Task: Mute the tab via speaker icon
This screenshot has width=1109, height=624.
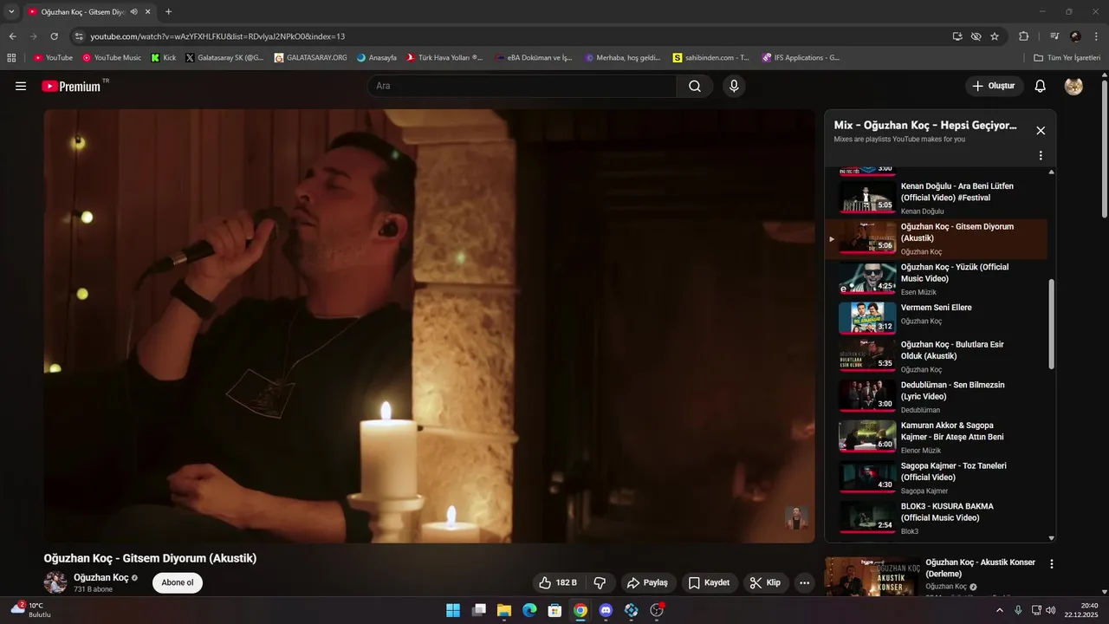Action: (133, 12)
